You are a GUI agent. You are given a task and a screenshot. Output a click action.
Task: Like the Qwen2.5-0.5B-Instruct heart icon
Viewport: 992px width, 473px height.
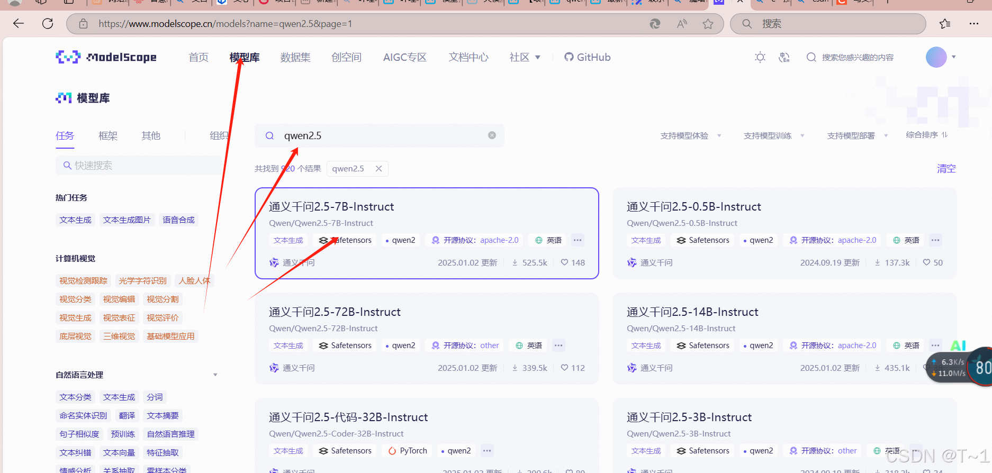pyautogui.click(x=926, y=262)
